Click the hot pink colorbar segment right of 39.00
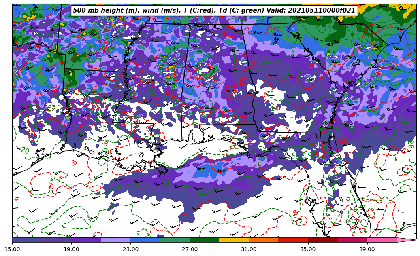 (x=382, y=240)
